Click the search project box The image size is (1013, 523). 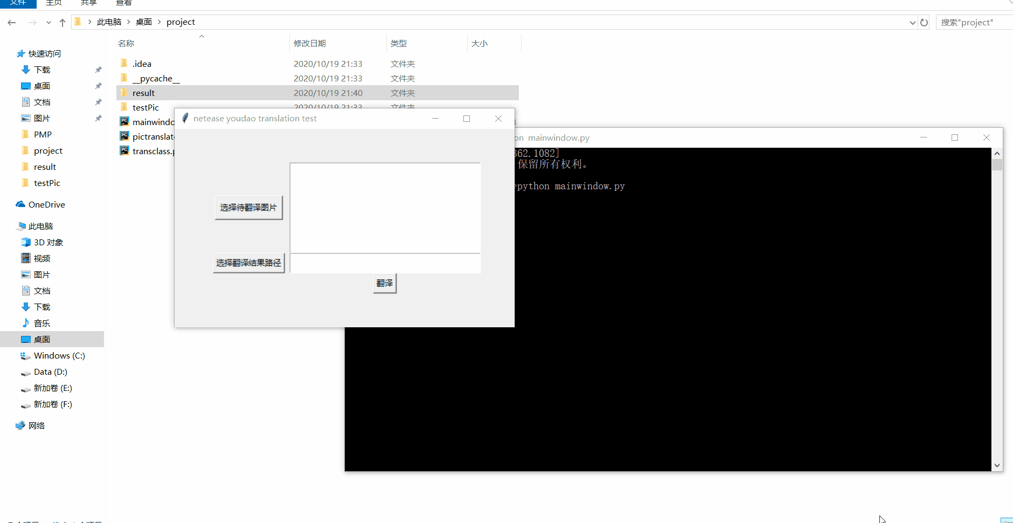coord(974,22)
